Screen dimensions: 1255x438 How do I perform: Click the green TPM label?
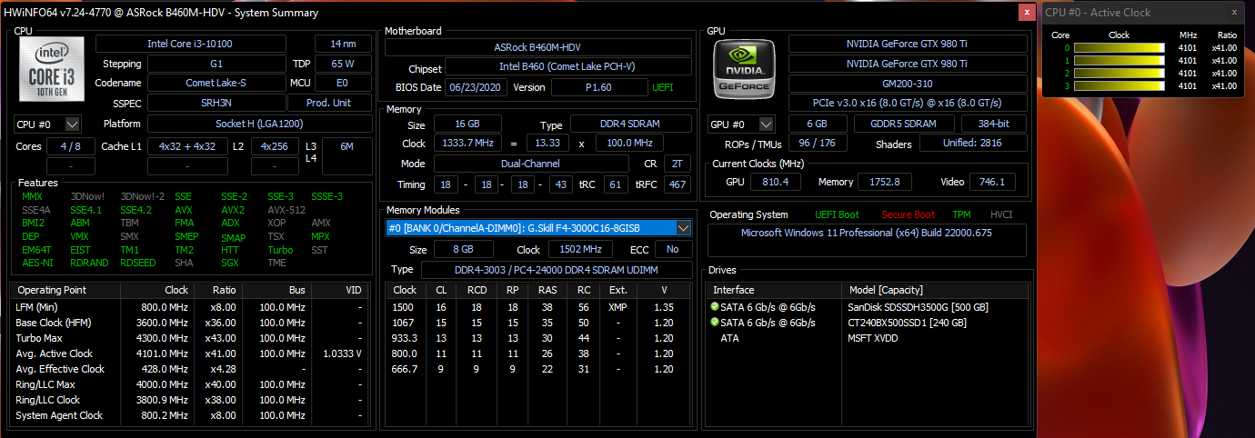[x=961, y=214]
